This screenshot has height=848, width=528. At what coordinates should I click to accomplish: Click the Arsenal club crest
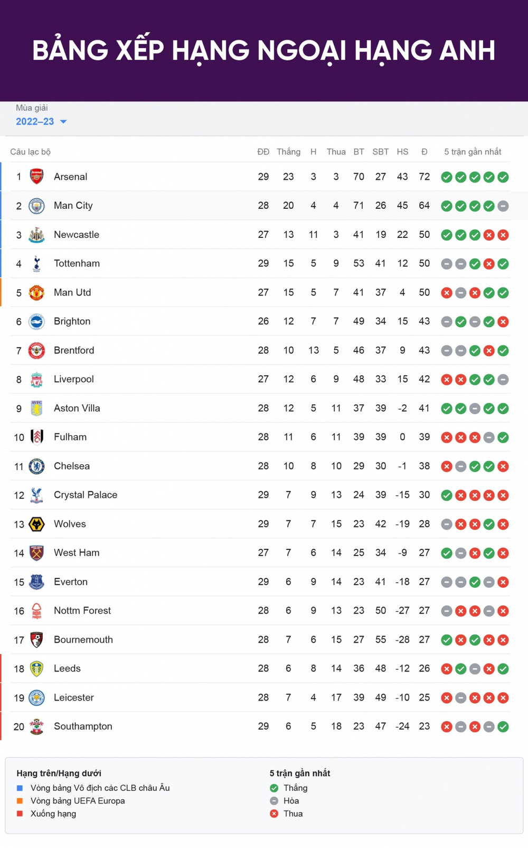pyautogui.click(x=36, y=177)
